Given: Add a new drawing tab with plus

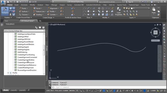Looking at the screenshot, I should 40,21.
